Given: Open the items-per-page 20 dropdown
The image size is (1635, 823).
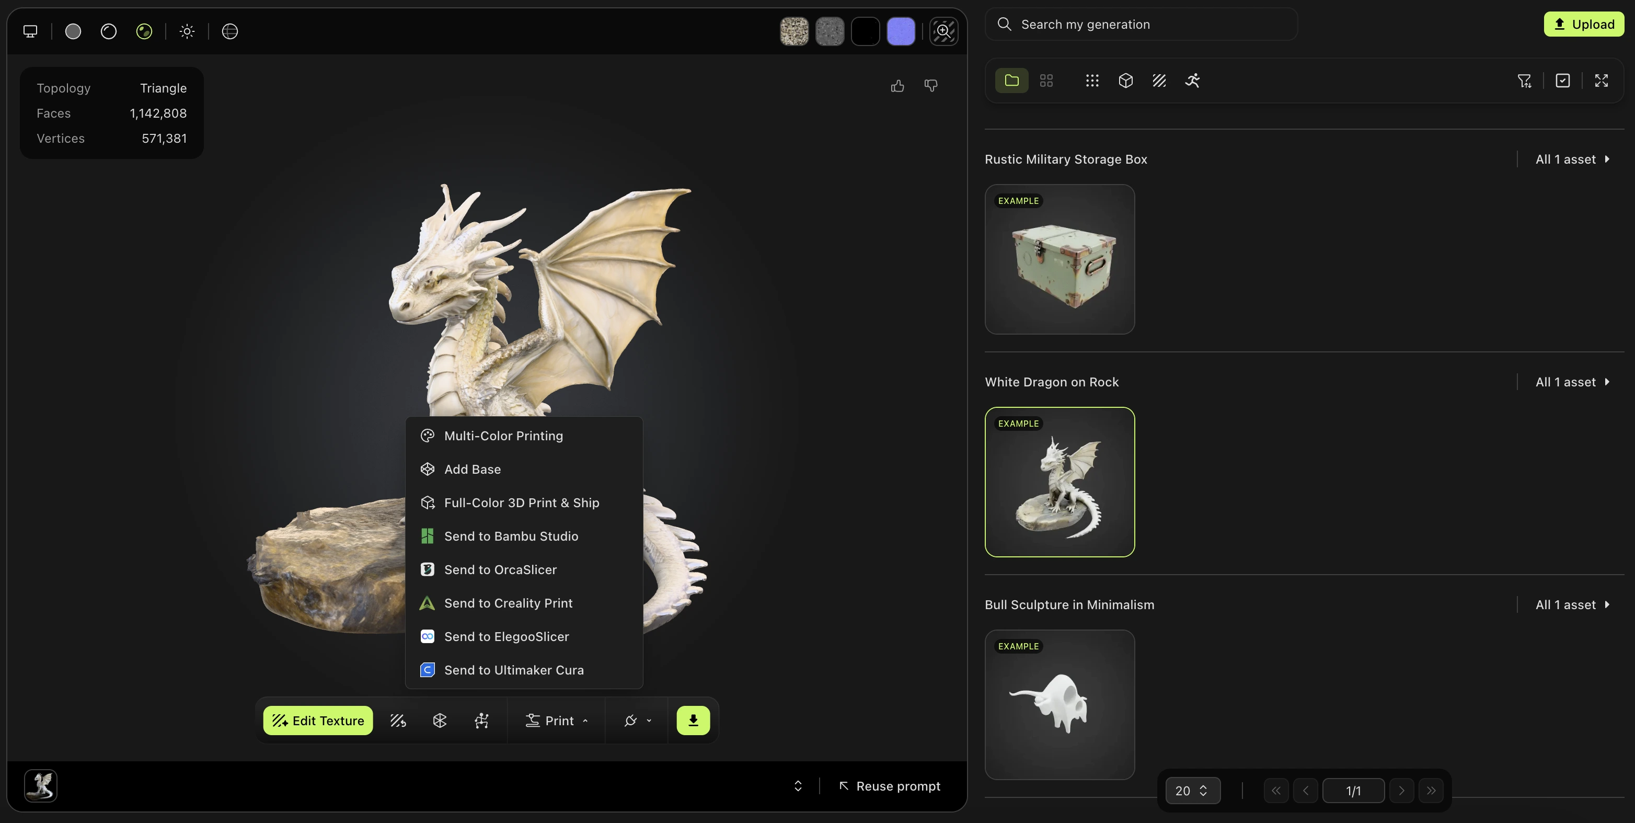Looking at the screenshot, I should (x=1192, y=791).
